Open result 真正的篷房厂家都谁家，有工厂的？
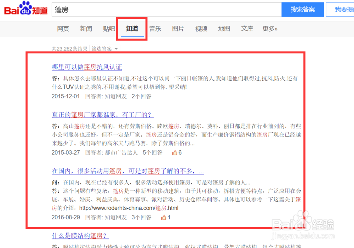This screenshot has width=354, height=248. coord(103,115)
